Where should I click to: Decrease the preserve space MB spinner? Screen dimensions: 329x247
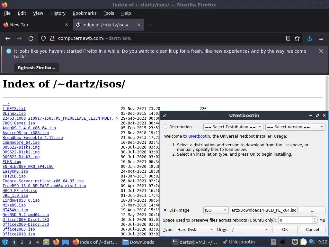[315, 222]
